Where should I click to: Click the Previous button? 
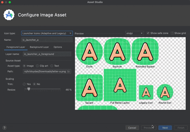coord(148,128)
